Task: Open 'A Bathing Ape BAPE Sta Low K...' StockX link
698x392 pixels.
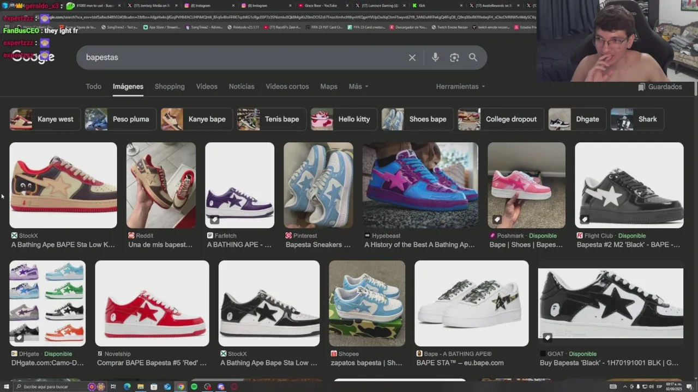Action: pos(63,245)
